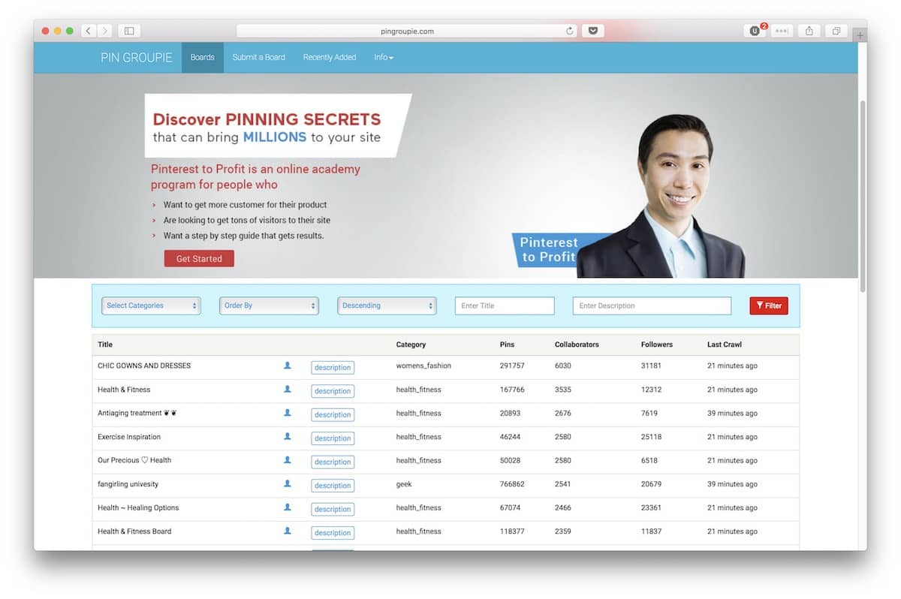Open Recently Added page
901x599 pixels.
coord(330,57)
